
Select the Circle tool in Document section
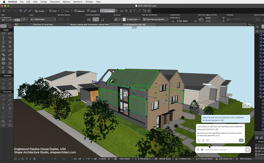click(10, 113)
